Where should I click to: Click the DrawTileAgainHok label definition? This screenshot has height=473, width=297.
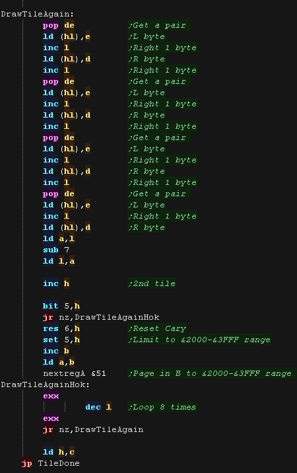coord(46,384)
